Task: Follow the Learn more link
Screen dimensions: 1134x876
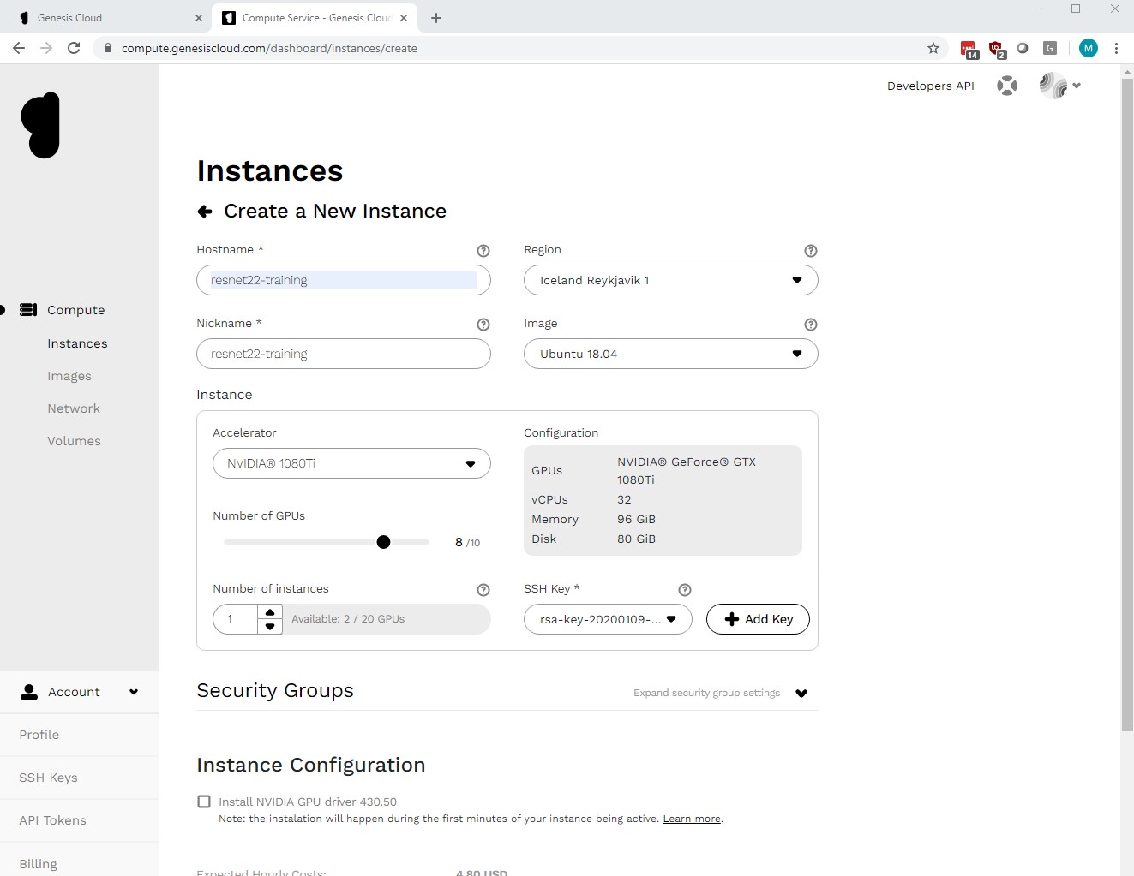Action: (x=692, y=819)
